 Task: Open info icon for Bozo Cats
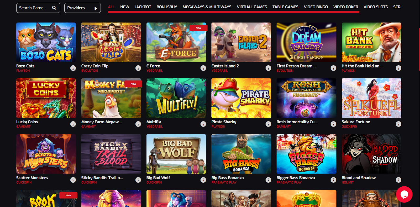[x=73, y=68]
